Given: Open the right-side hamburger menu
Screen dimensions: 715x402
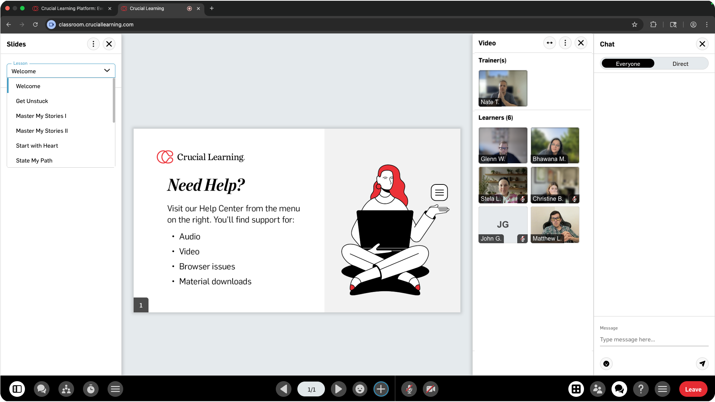Looking at the screenshot, I should click(x=663, y=389).
